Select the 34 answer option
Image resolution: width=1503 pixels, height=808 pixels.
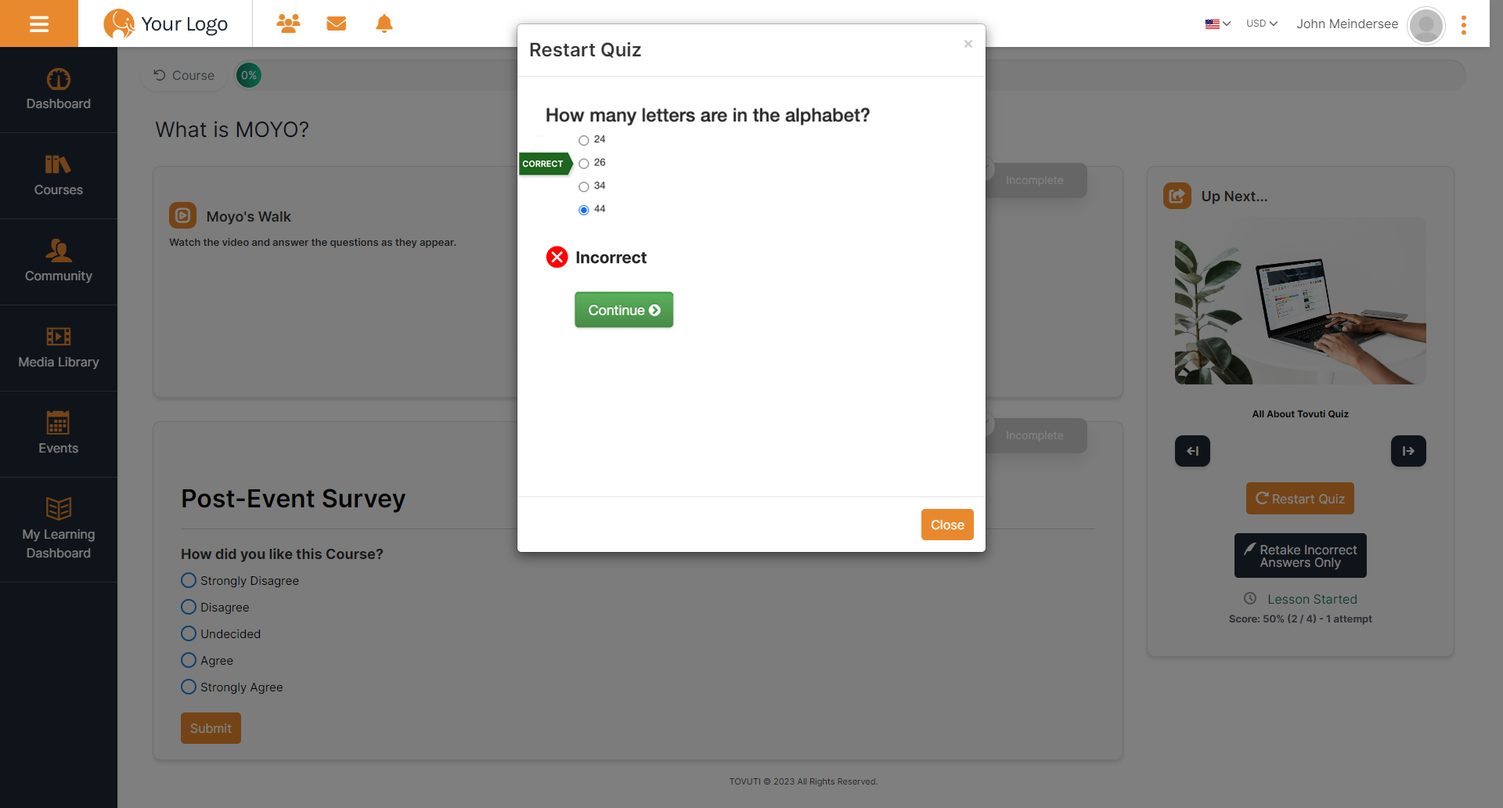click(x=584, y=186)
